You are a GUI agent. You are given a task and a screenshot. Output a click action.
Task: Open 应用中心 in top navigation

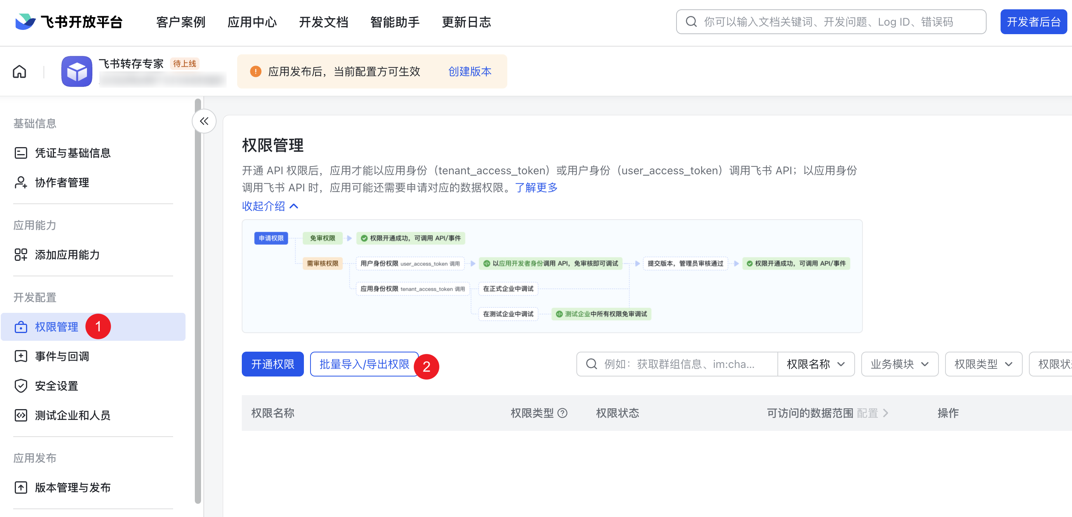tap(252, 22)
